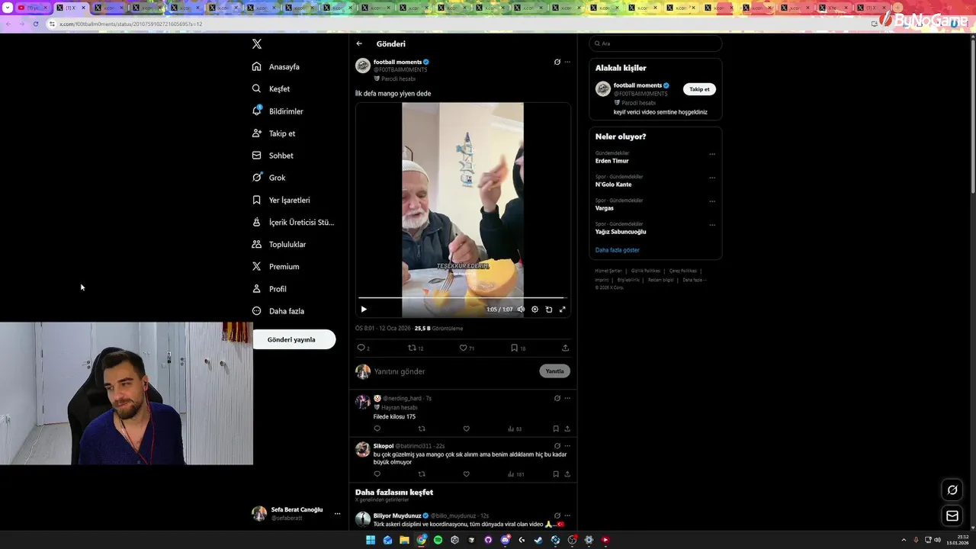
Task: Bookmark the Sikopol reply
Action: tap(556, 474)
